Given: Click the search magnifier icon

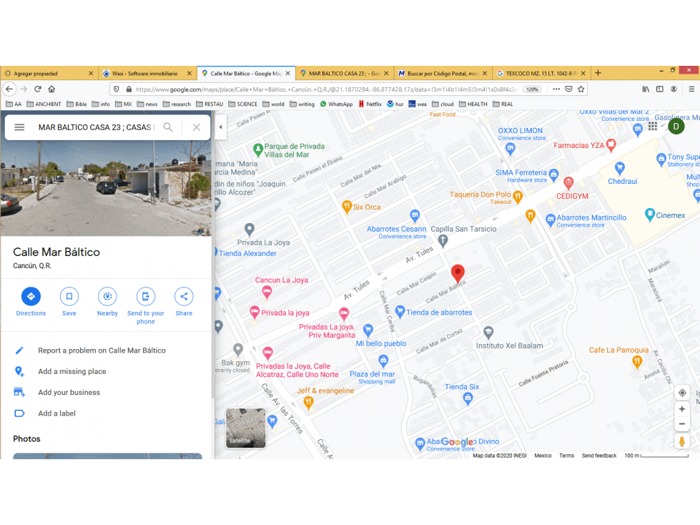Looking at the screenshot, I should pos(168,127).
